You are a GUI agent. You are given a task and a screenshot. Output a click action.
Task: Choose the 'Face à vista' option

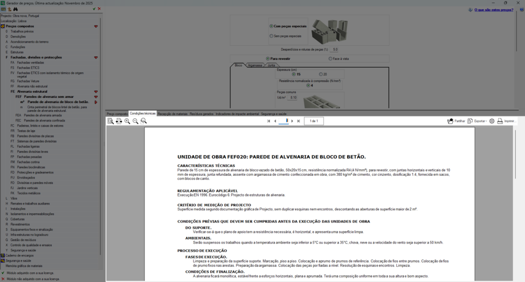[x=331, y=58]
